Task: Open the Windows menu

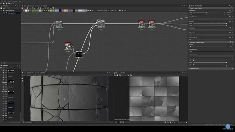Action: pos(15,1)
